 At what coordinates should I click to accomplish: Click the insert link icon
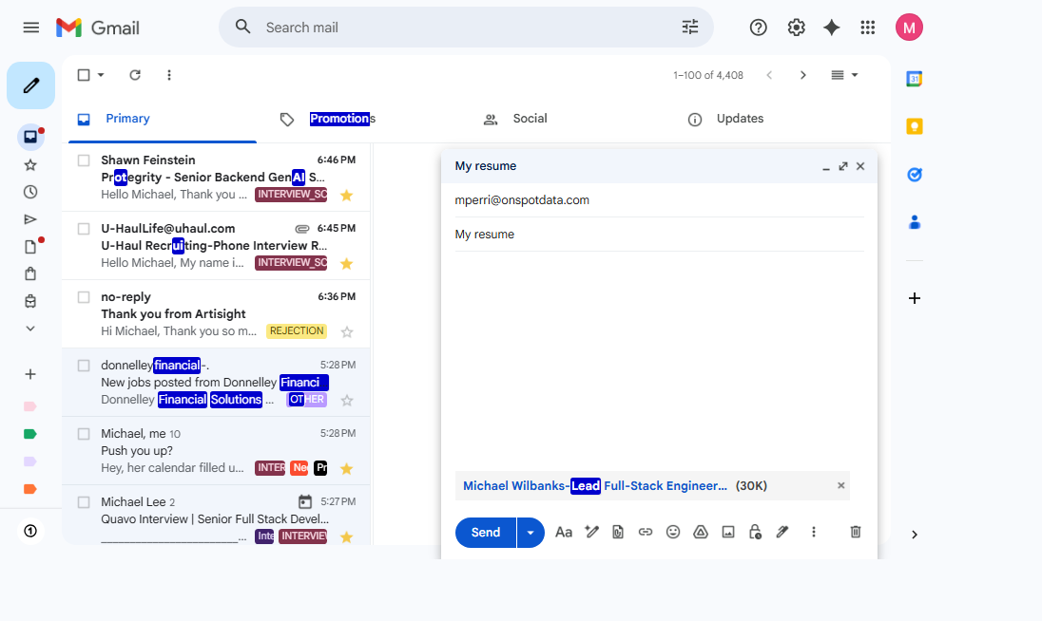click(x=646, y=532)
